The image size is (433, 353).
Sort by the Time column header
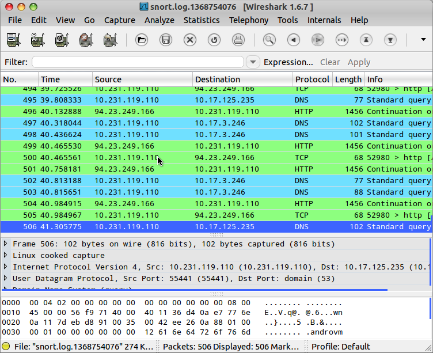pyautogui.click(x=66, y=79)
